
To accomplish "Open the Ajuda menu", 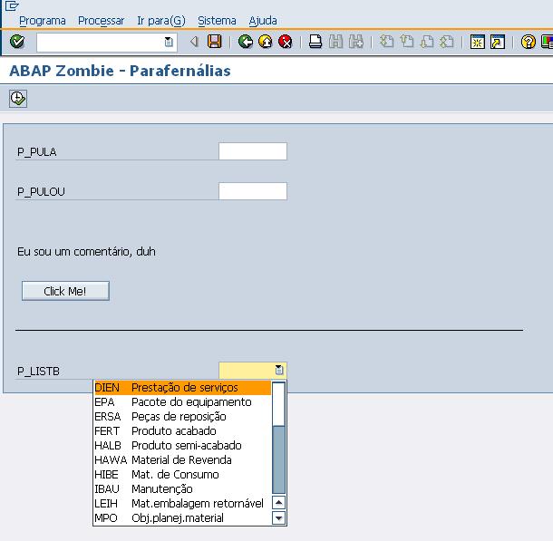I will (x=263, y=20).
